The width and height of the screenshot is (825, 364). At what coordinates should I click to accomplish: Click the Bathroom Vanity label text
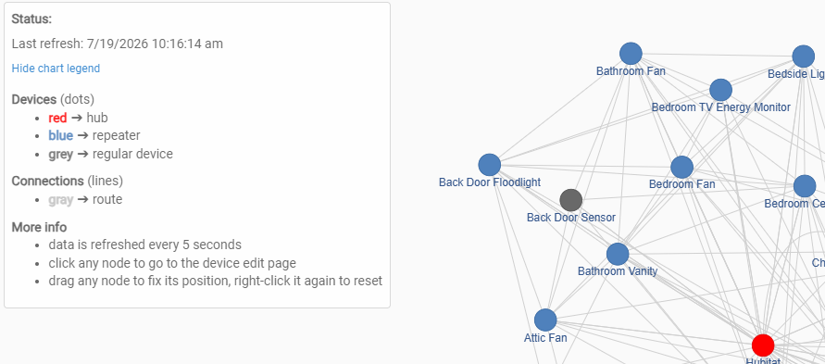[x=618, y=271]
